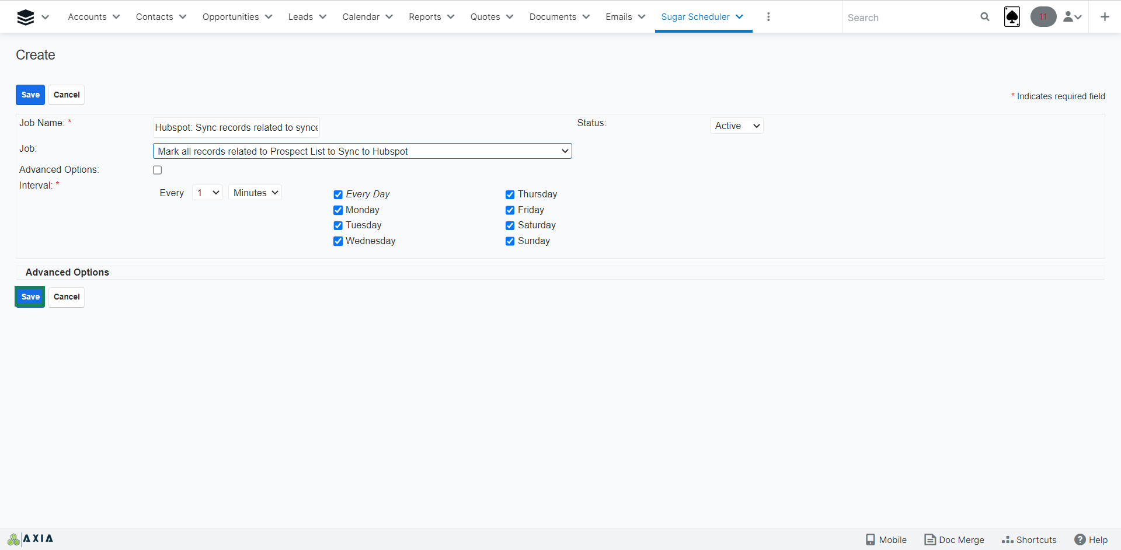The width and height of the screenshot is (1121, 550).
Task: Open the Status dropdown showing Active
Action: (736, 126)
